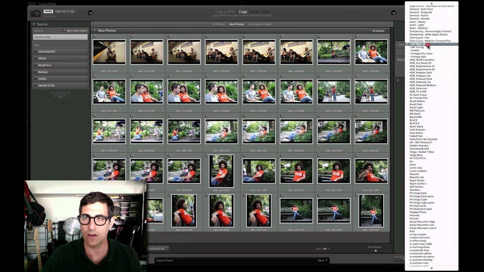The width and height of the screenshot is (484, 272).
Task: Expand the Backup volume
Action: click(x=36, y=72)
